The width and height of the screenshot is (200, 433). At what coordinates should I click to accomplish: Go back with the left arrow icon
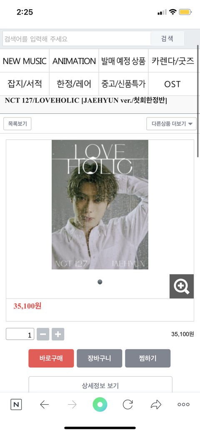coord(44,405)
